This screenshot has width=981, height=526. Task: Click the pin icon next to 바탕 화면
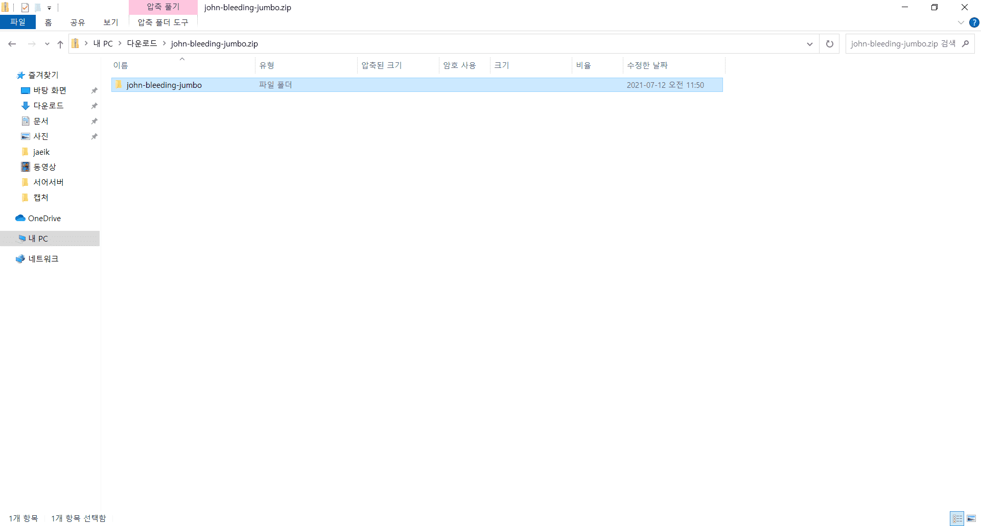coord(94,90)
